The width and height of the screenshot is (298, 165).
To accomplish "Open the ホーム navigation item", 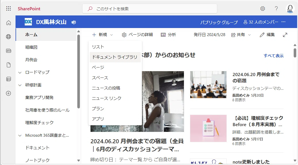I will click(x=46, y=35).
